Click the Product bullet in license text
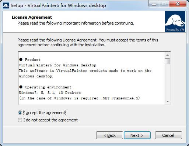 pyautogui.click(x=30, y=59)
